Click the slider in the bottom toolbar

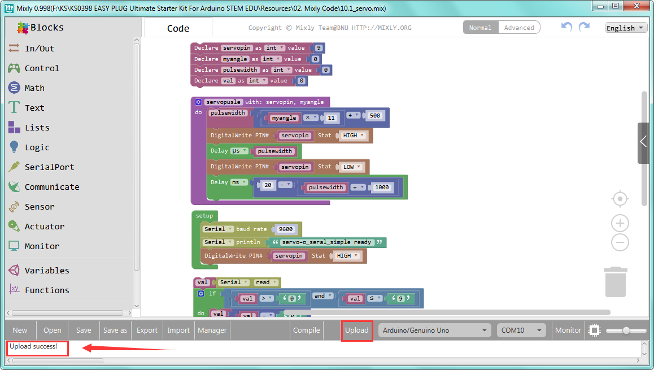(626, 330)
